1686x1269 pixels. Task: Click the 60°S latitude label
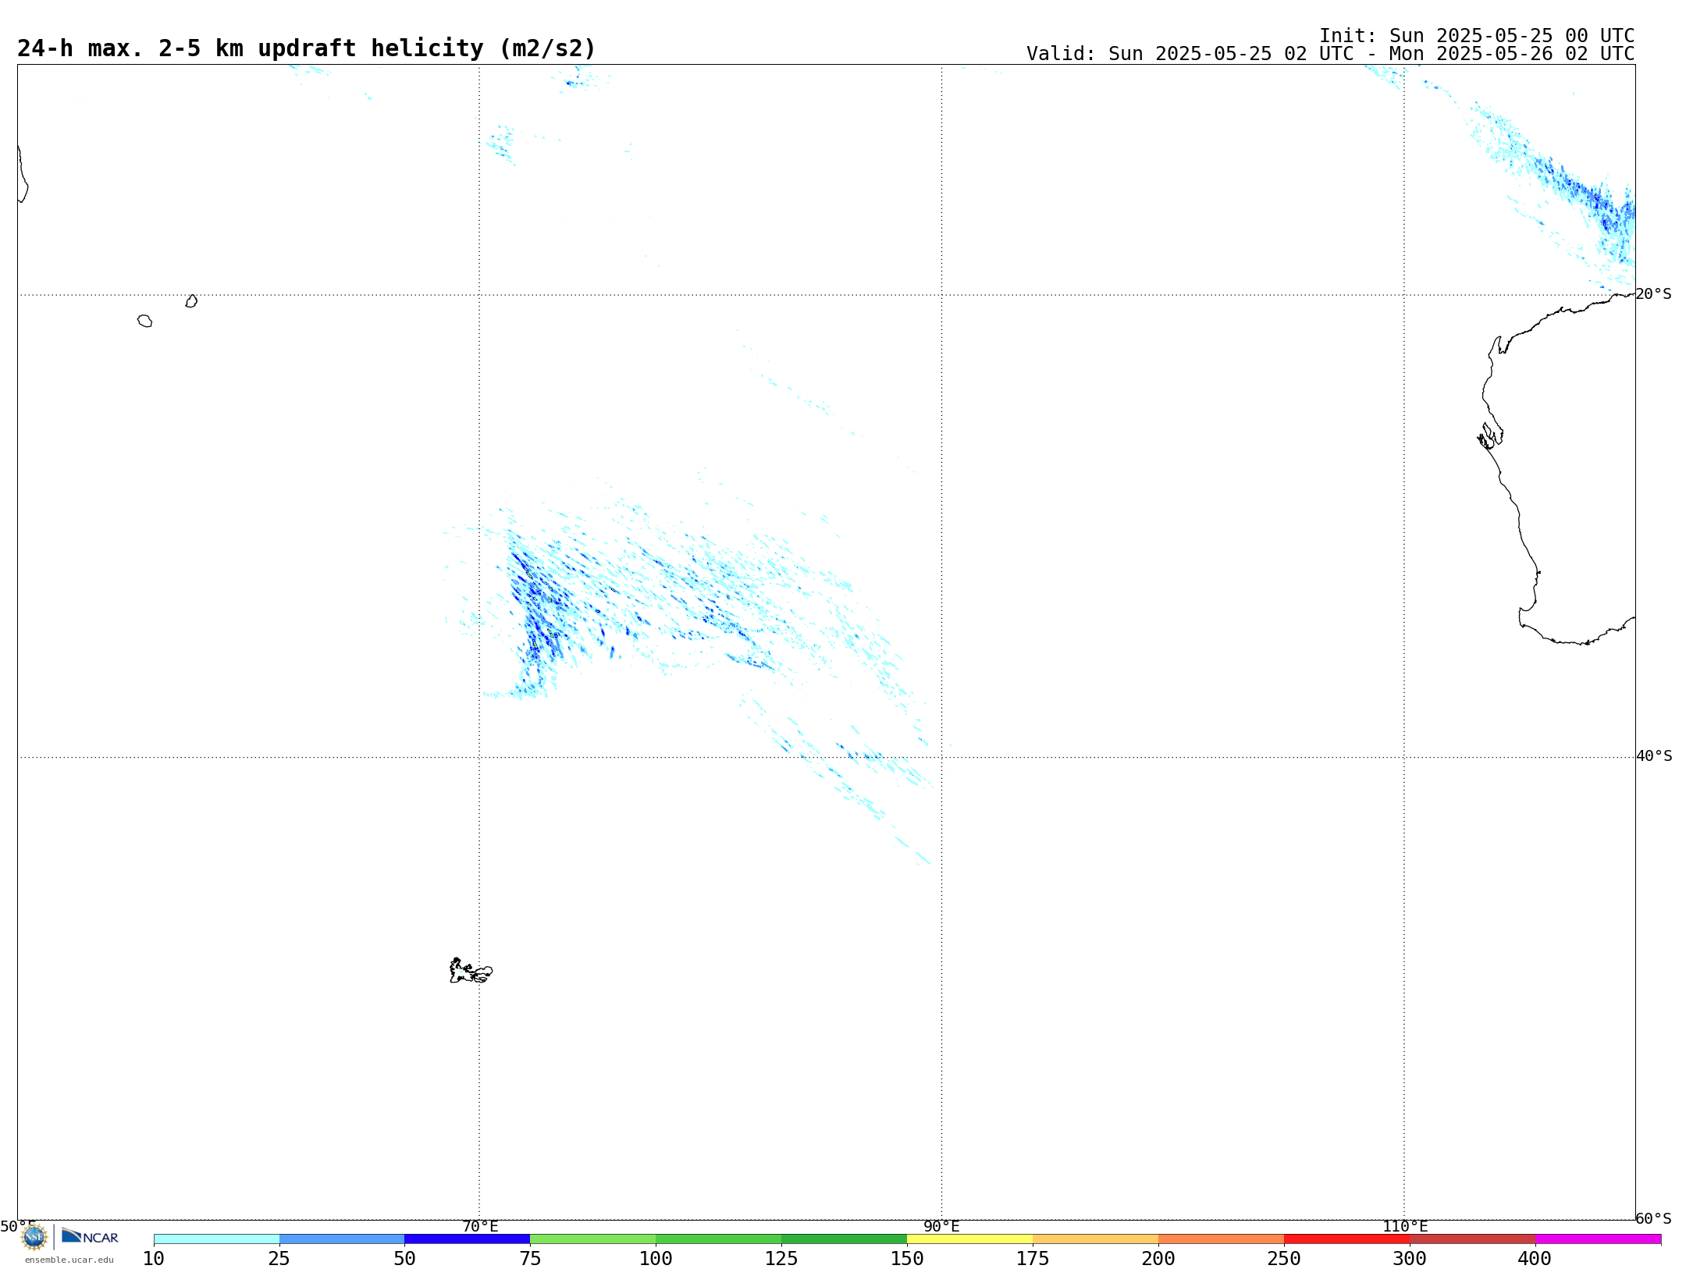pos(1654,1218)
